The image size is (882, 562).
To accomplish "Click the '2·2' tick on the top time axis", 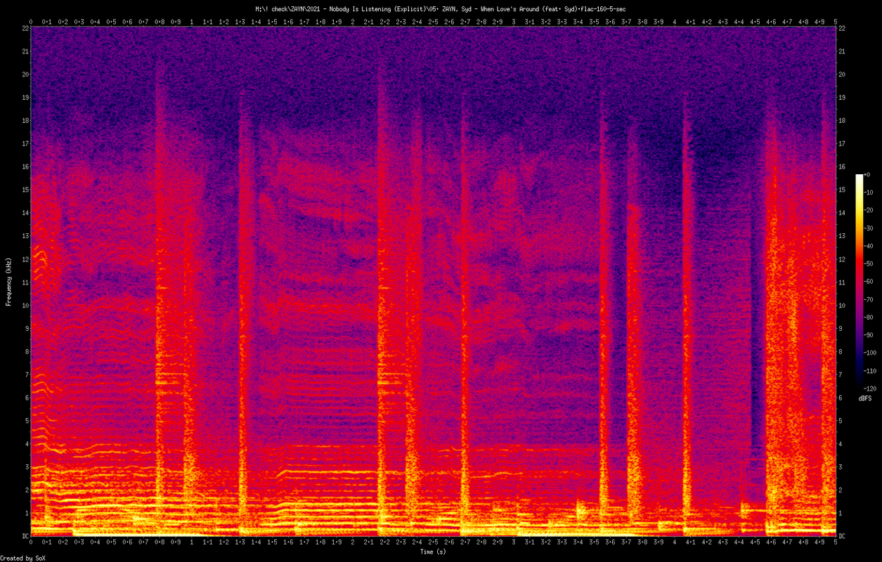I will (x=384, y=22).
